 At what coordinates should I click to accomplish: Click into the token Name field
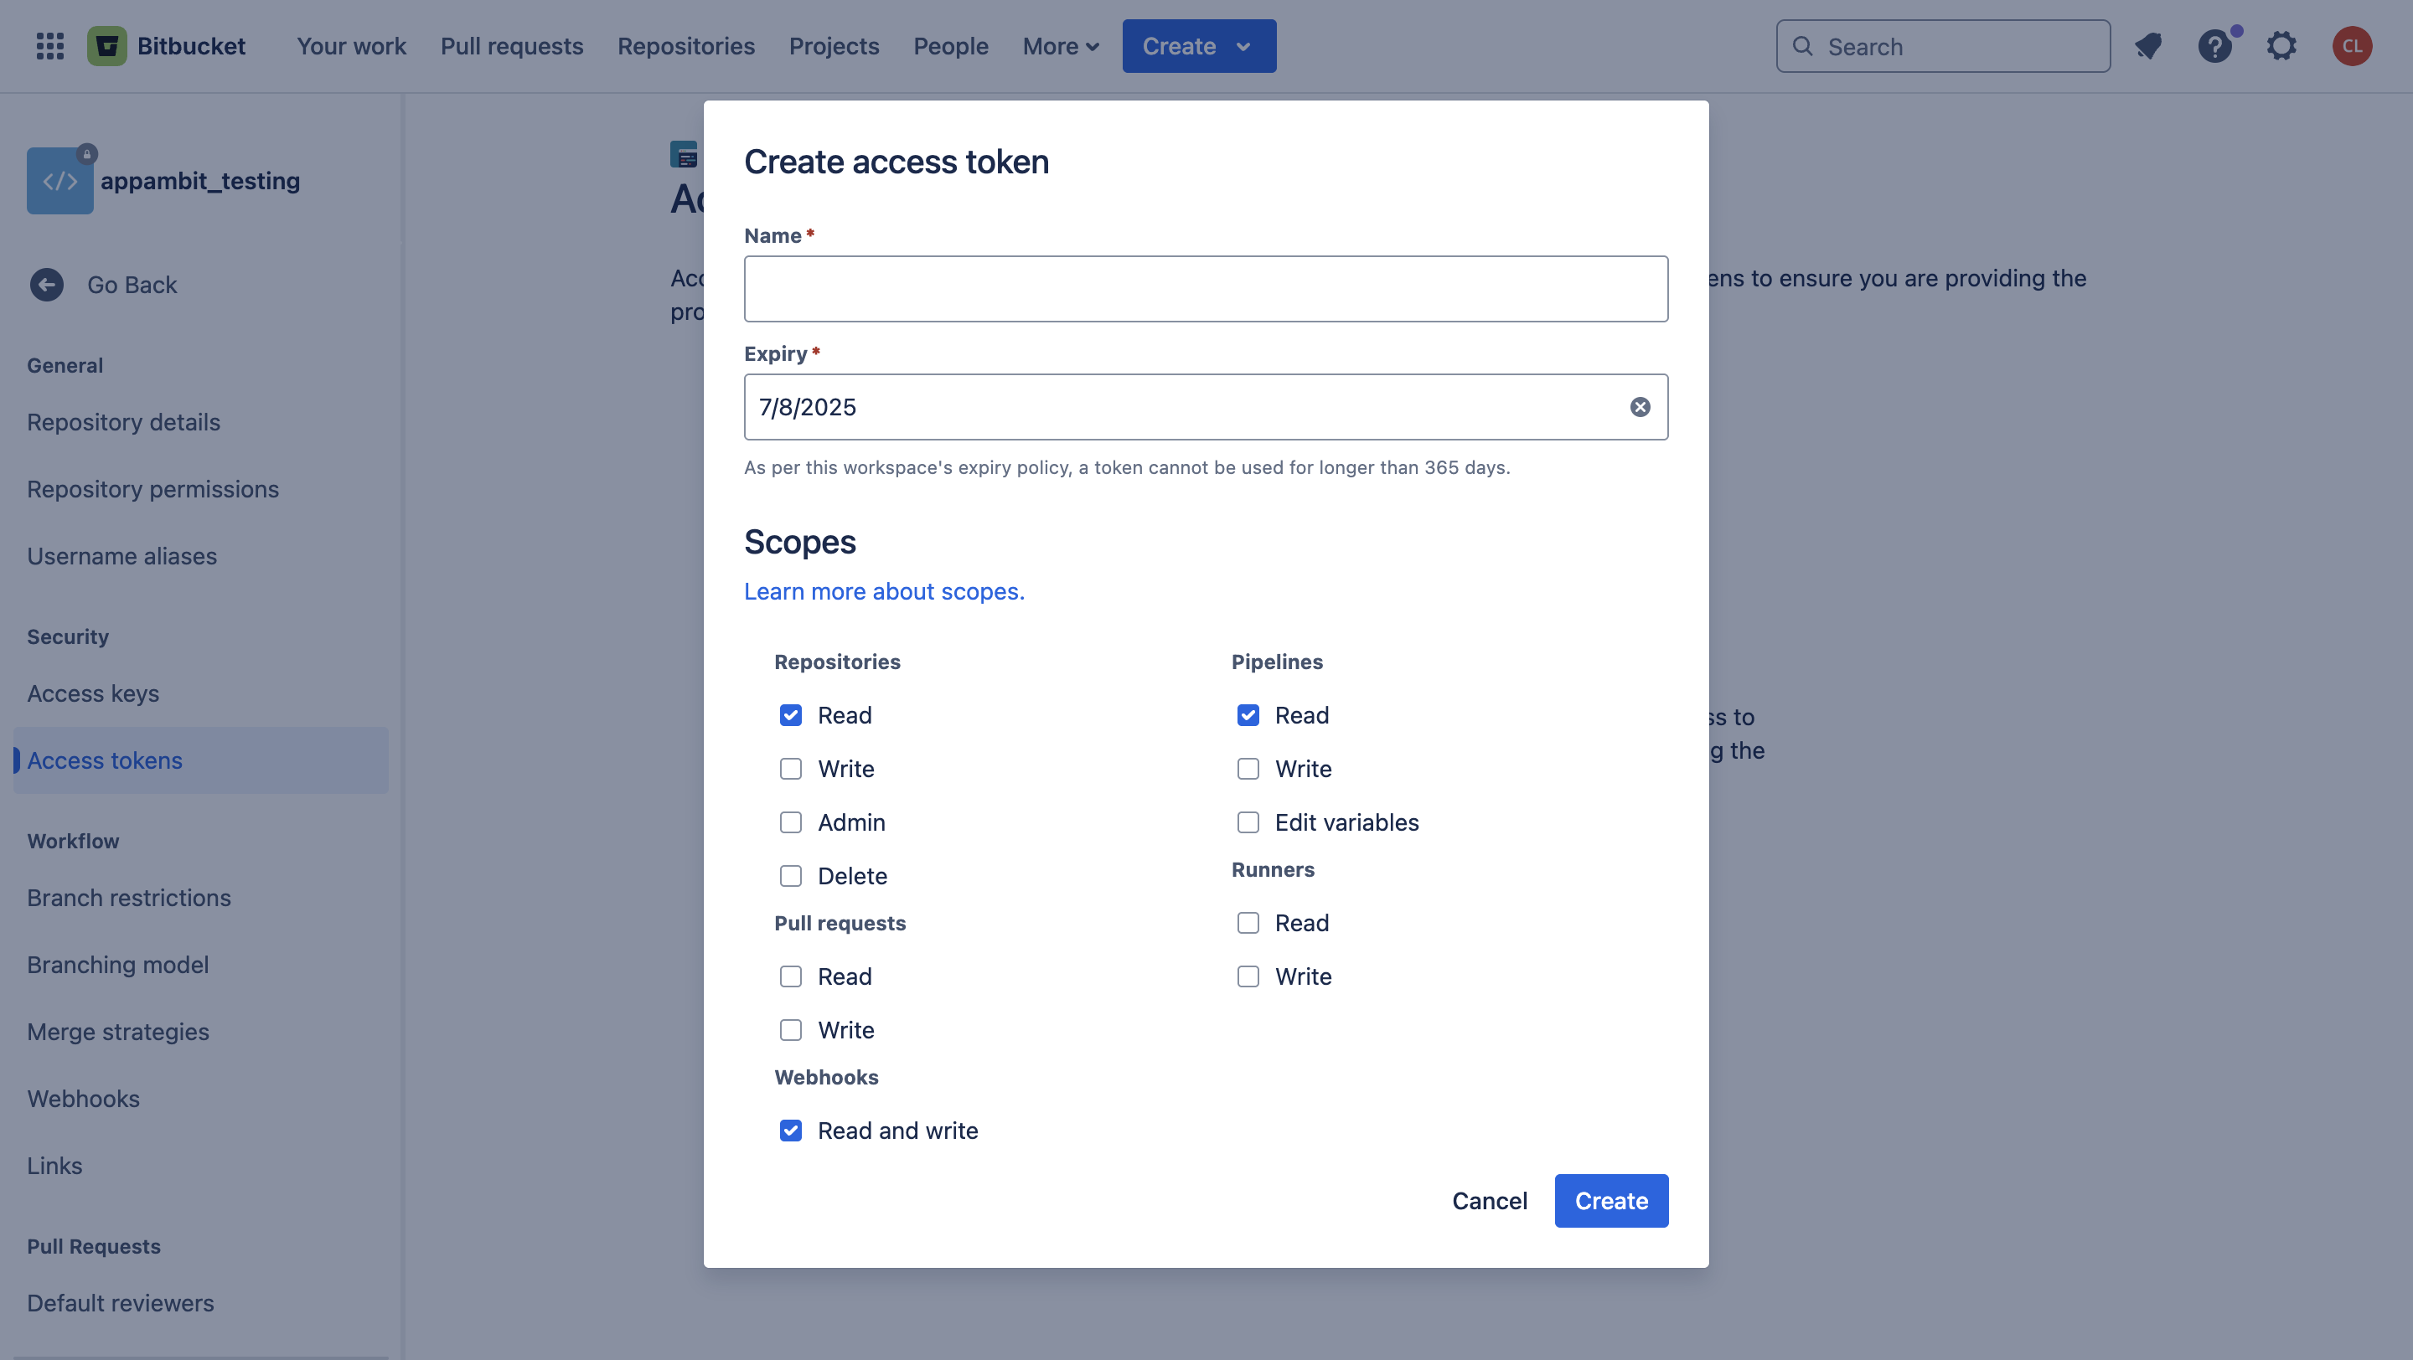1206,289
